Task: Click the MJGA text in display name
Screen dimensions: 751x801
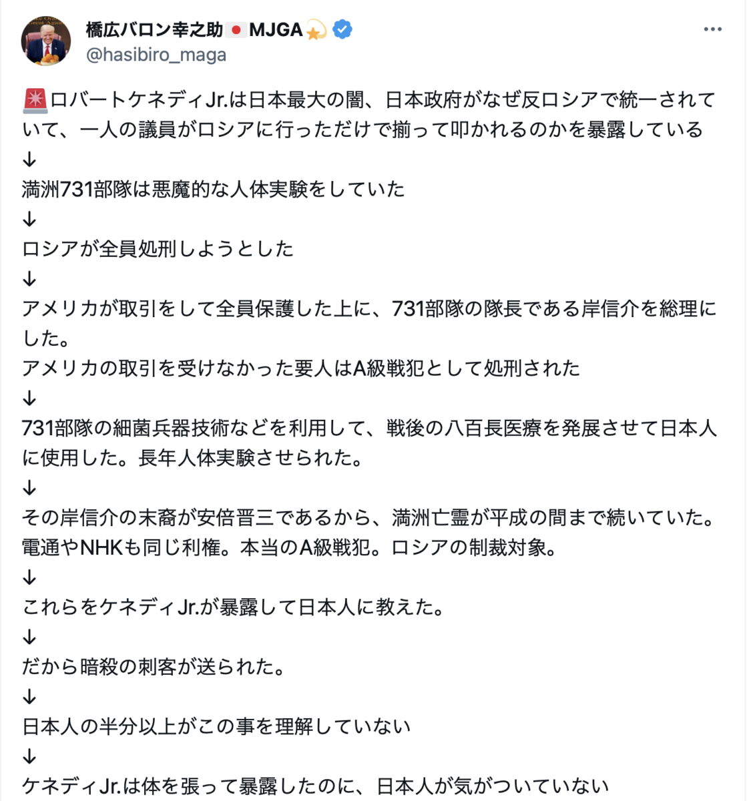Action: [x=276, y=29]
